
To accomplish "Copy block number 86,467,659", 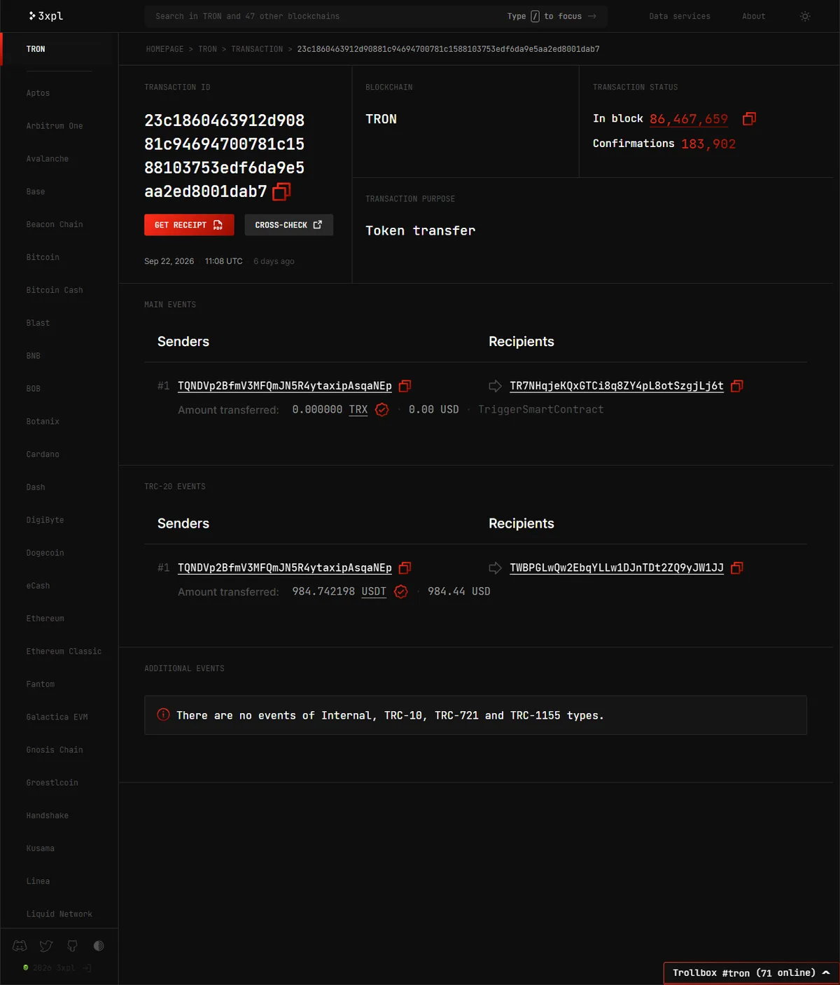I will pyautogui.click(x=749, y=118).
